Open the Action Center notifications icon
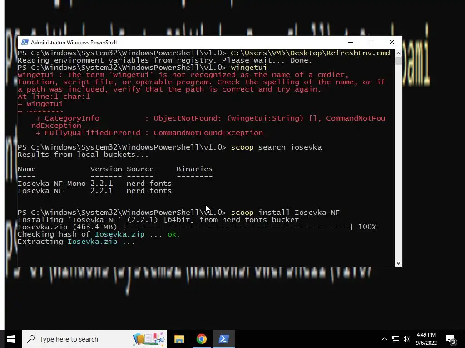Image resolution: width=465 pixels, height=348 pixels. [451, 339]
